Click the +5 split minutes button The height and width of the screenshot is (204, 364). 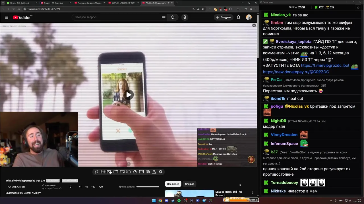86,187
